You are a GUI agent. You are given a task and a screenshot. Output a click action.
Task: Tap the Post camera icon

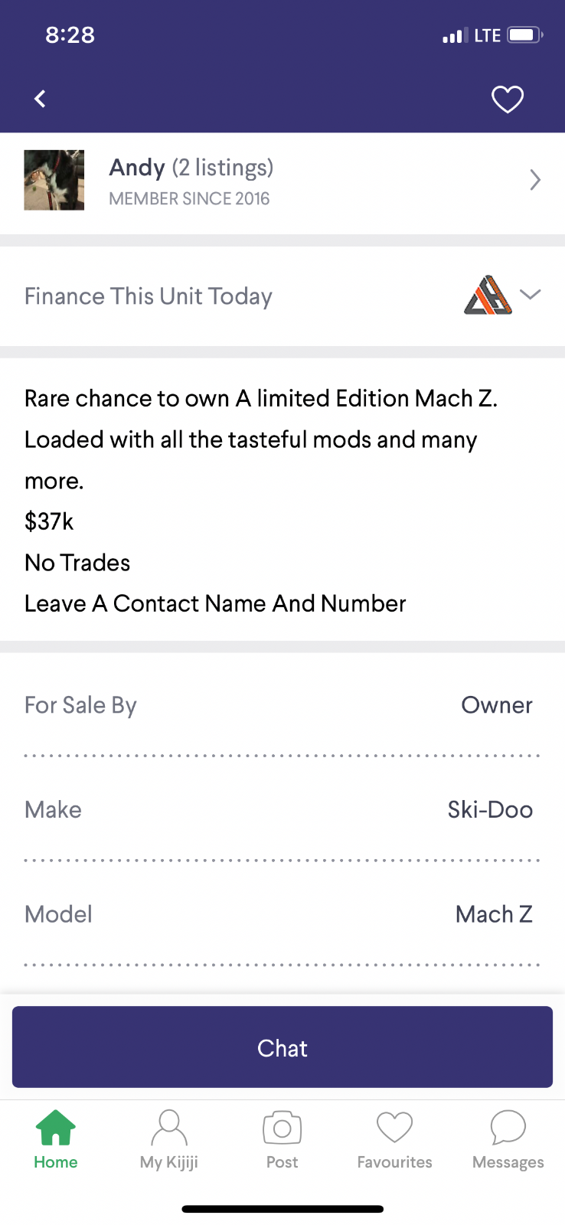point(282,1129)
